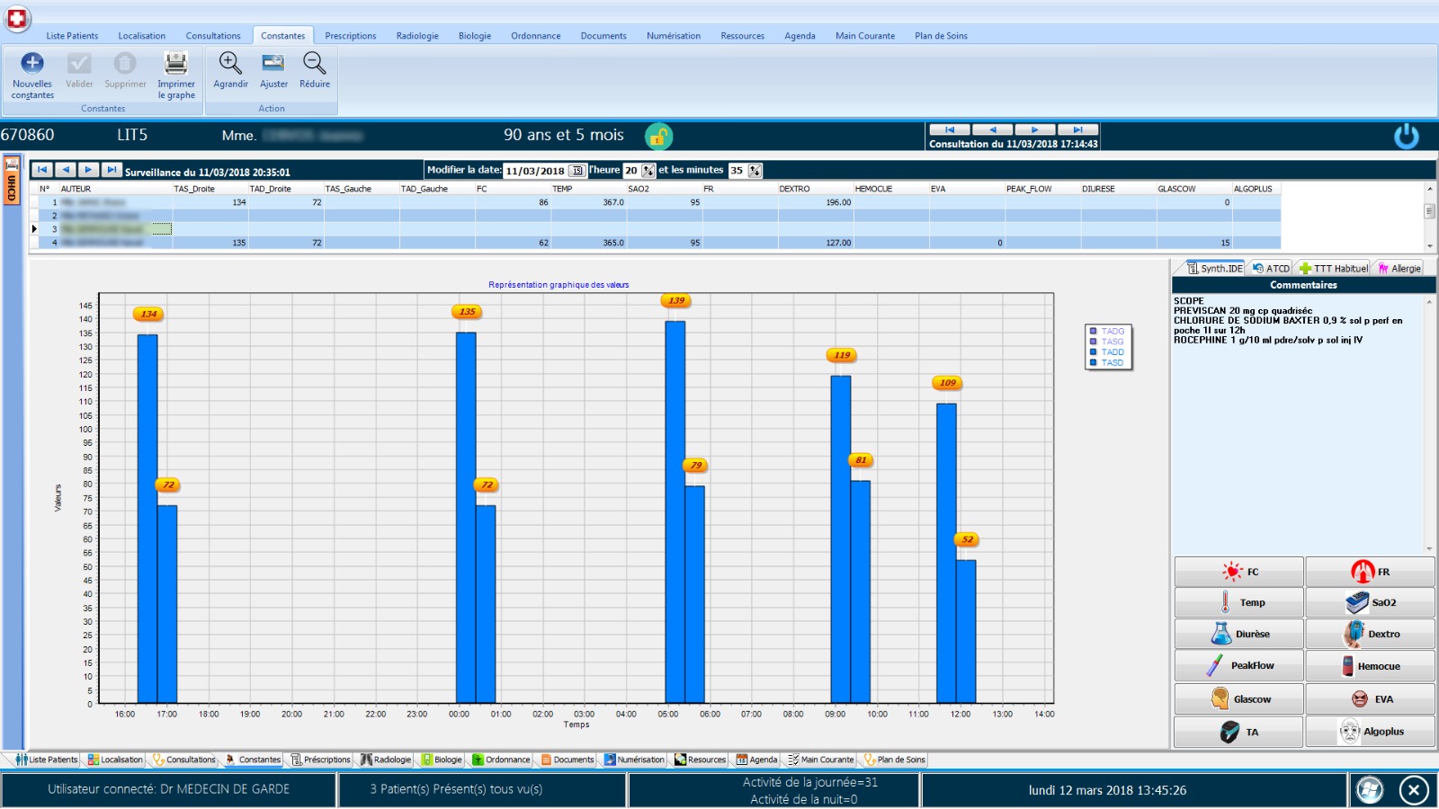
Task: Select row 4 in the constants table
Action: pos(655,243)
